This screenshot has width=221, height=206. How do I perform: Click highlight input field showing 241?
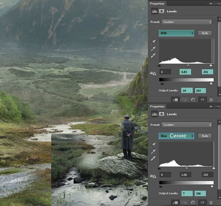pyautogui.click(x=207, y=72)
